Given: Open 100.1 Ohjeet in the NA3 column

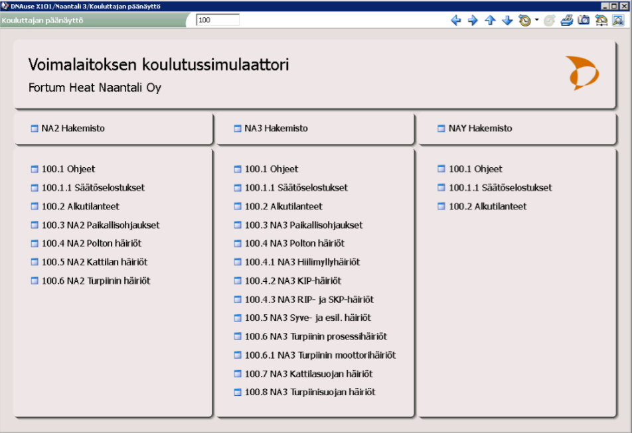Looking at the screenshot, I should pyautogui.click(x=266, y=169).
